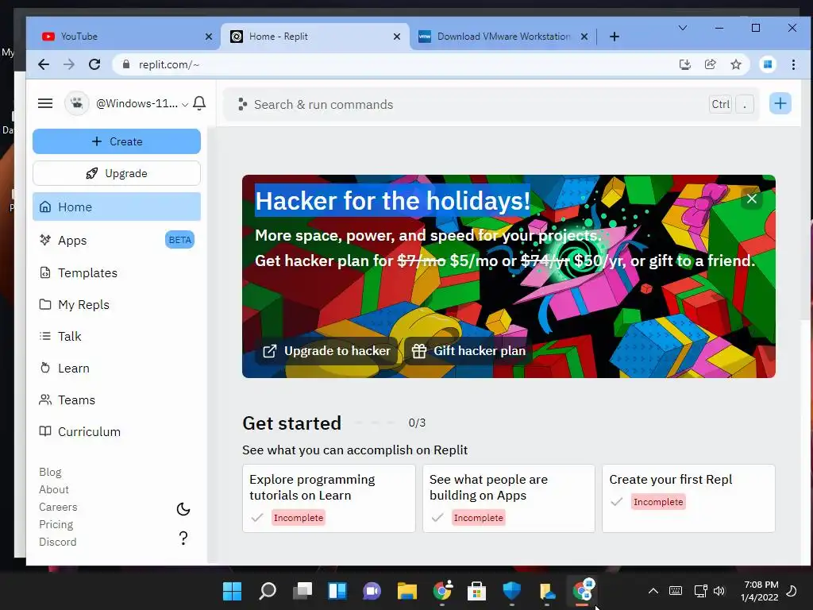Viewport: 813px width, 610px height.
Task: Open Widgets on taskbar
Action: coord(337,591)
